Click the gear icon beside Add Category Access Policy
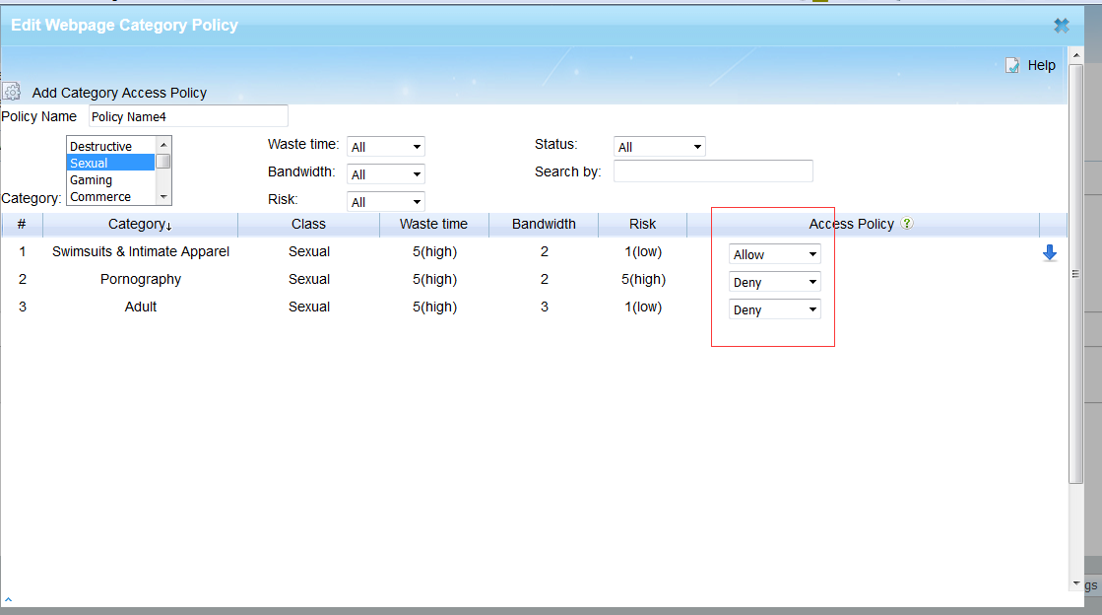Image resolution: width=1102 pixels, height=615 pixels. pyautogui.click(x=12, y=92)
